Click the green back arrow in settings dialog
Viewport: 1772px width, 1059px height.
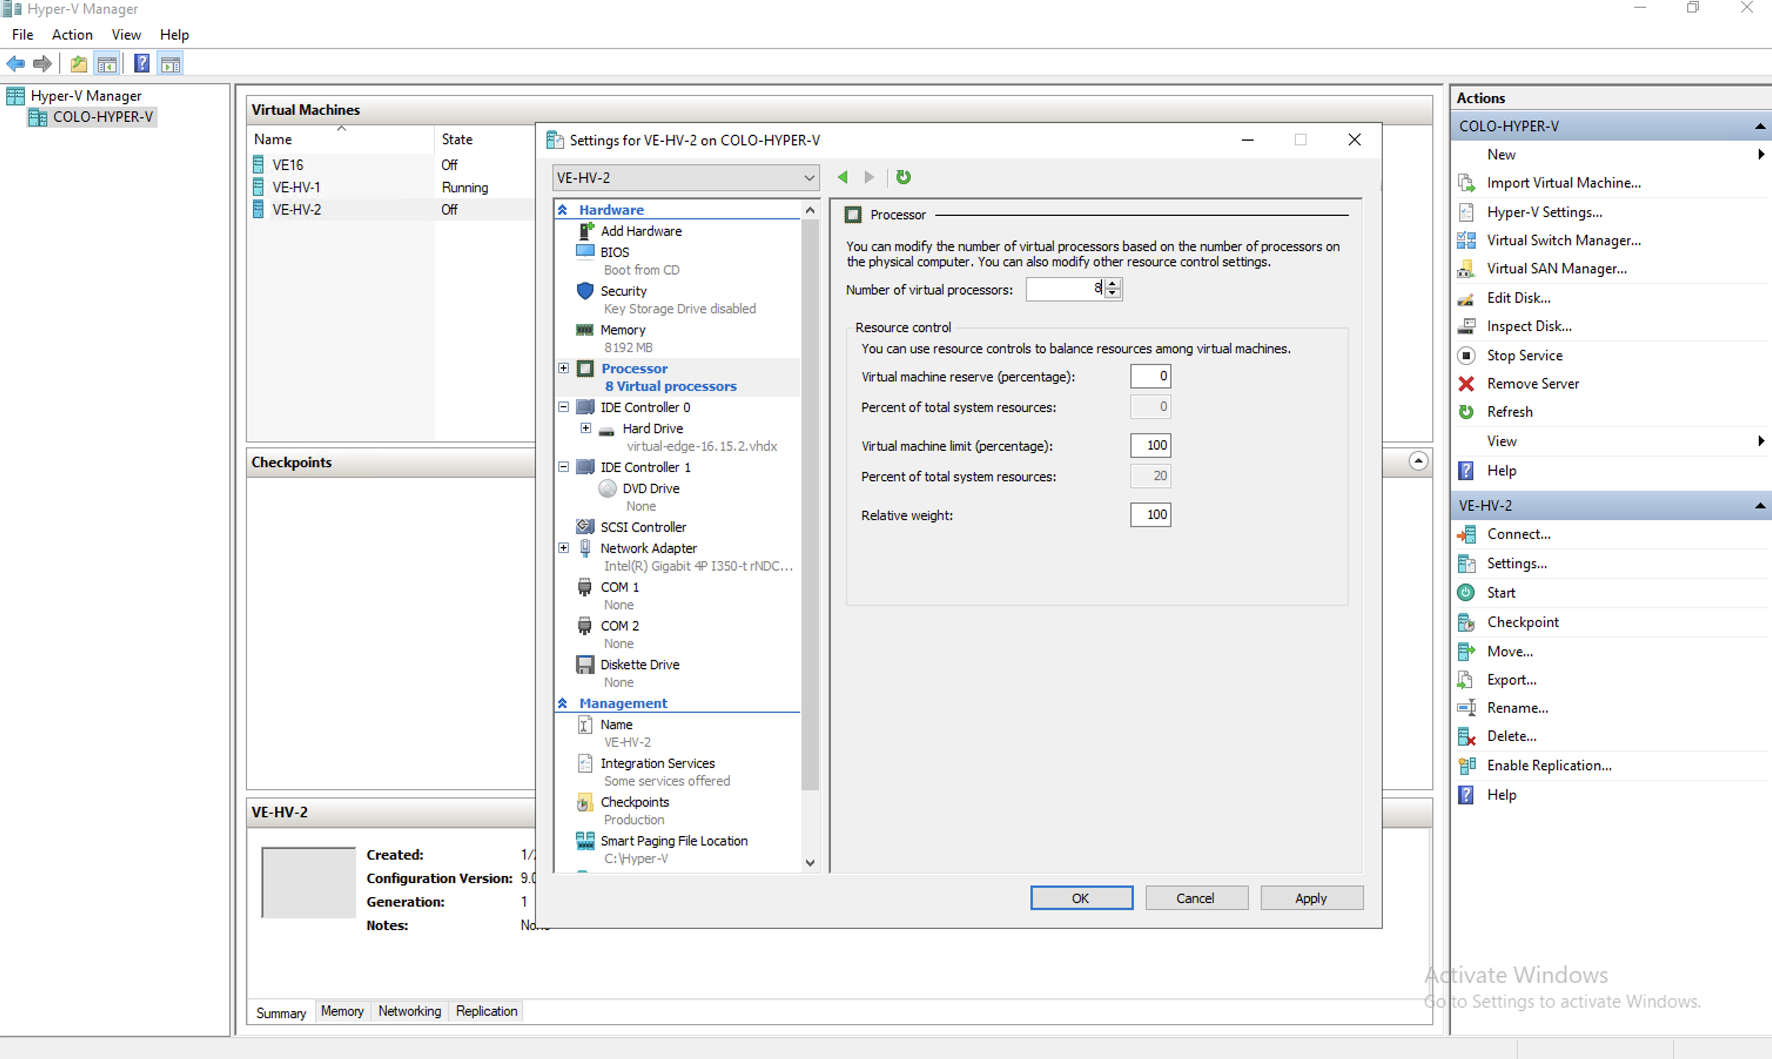pos(843,177)
